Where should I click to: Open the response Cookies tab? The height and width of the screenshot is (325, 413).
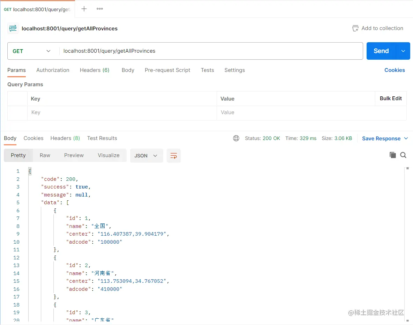coord(33,138)
